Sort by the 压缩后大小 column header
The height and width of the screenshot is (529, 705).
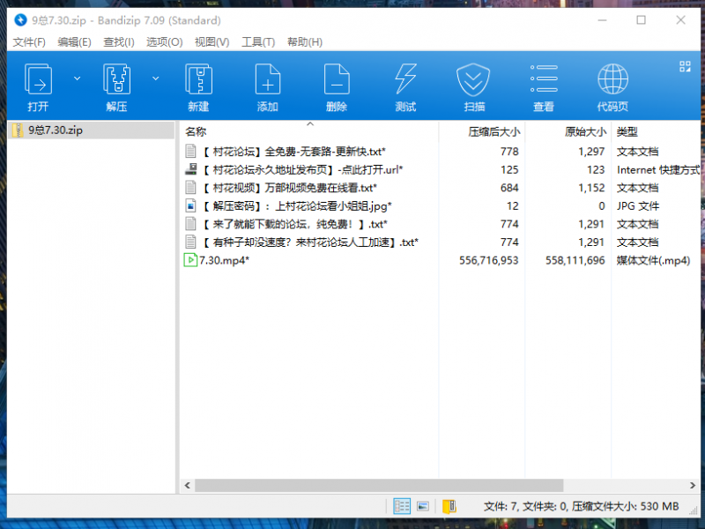tap(493, 131)
